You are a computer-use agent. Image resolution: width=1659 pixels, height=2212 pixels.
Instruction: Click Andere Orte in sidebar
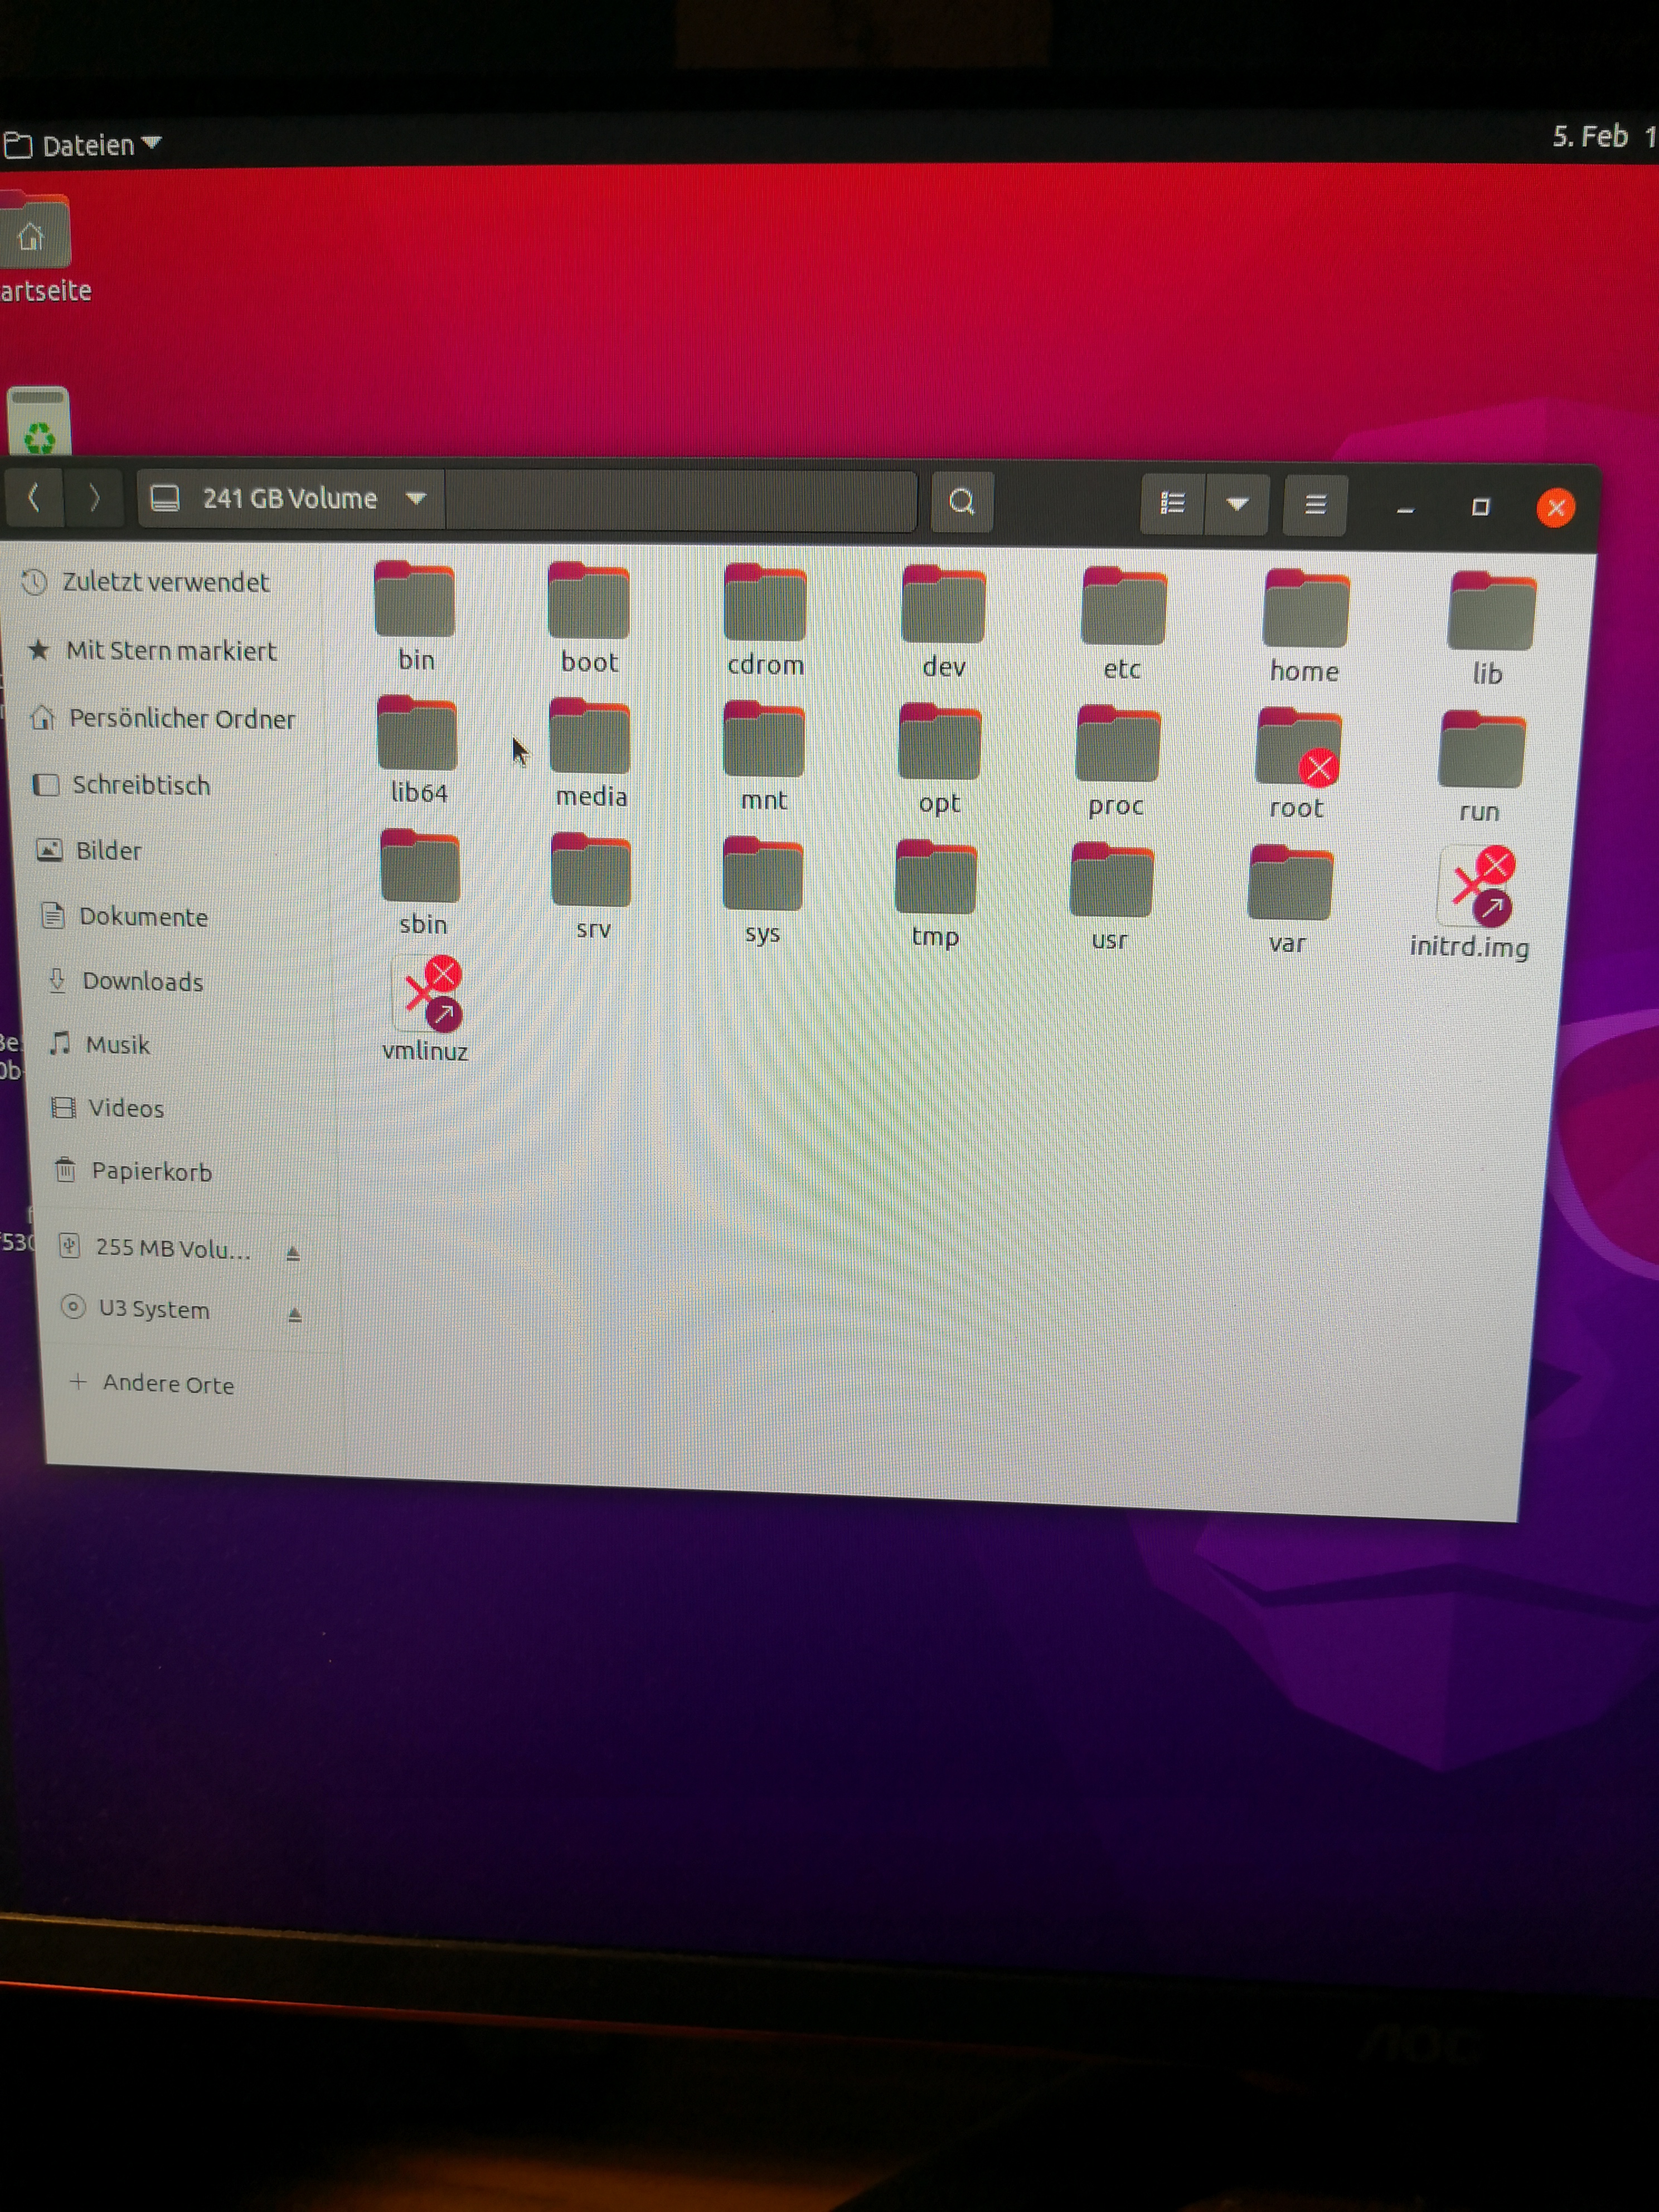pyautogui.click(x=167, y=1384)
